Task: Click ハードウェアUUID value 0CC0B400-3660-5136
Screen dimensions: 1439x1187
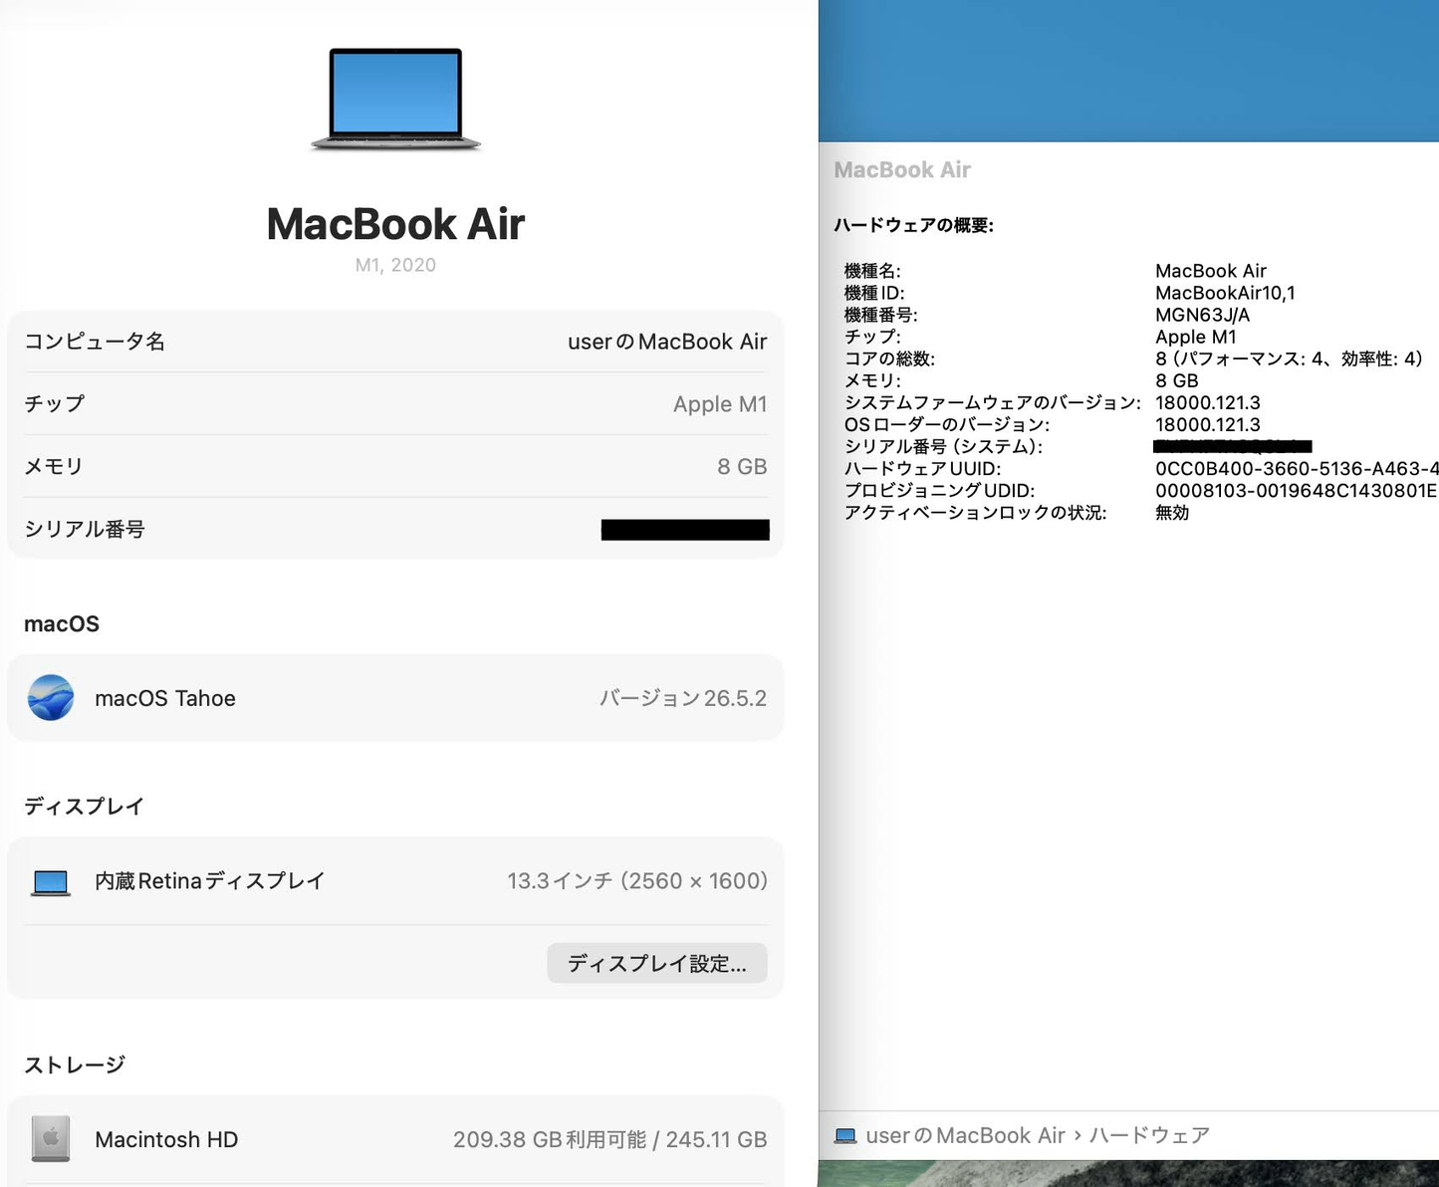Action: (1297, 468)
